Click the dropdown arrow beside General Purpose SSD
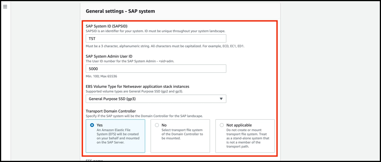 click(221, 99)
